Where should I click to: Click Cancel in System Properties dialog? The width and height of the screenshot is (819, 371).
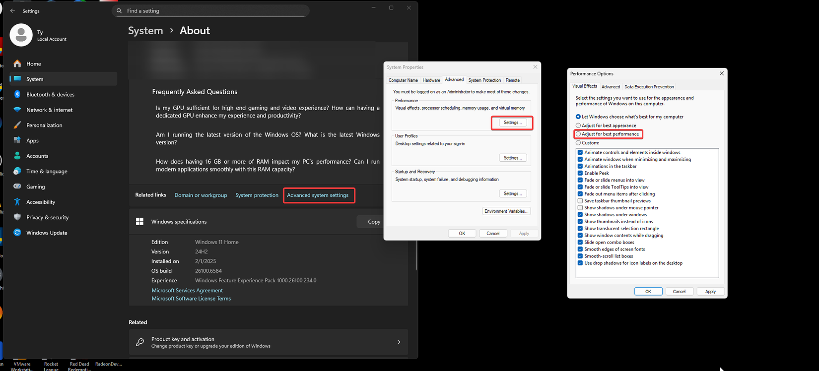click(x=493, y=234)
